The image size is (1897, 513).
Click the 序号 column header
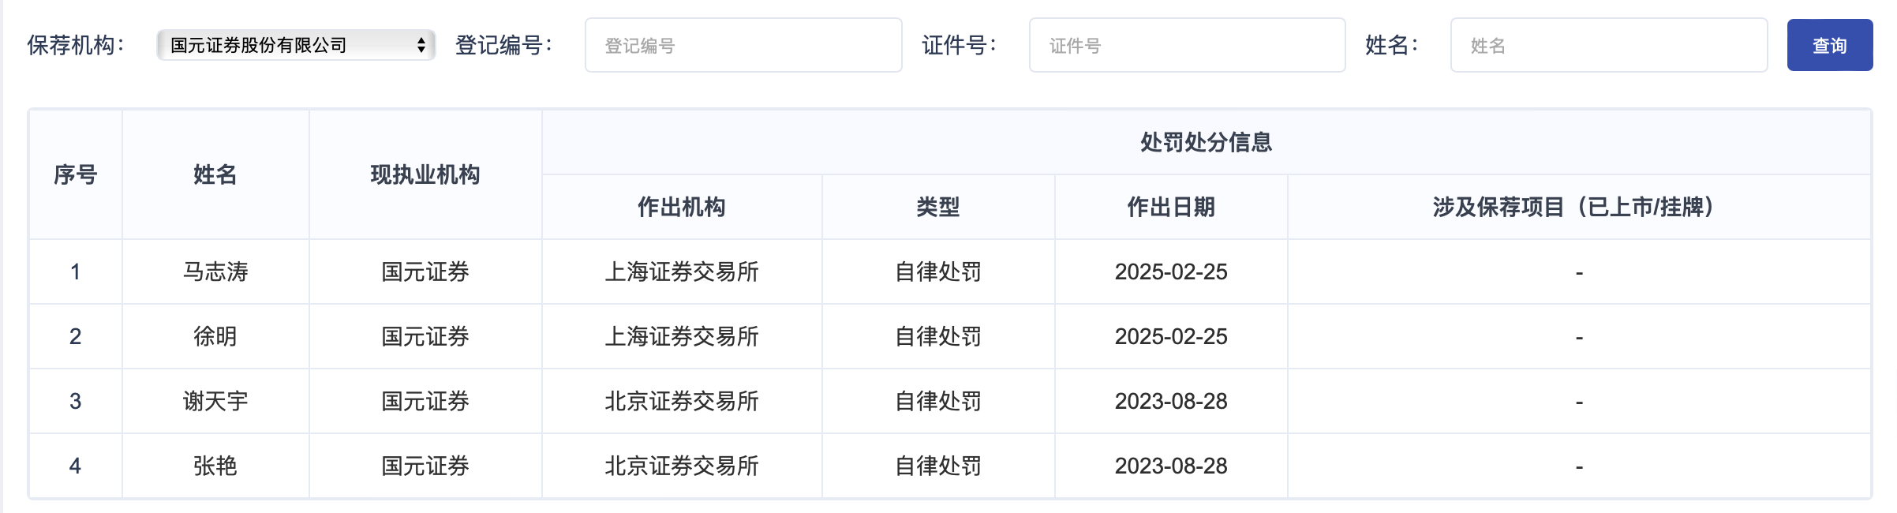[76, 174]
